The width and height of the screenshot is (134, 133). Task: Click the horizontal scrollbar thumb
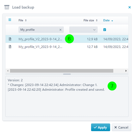[x=62, y=71]
